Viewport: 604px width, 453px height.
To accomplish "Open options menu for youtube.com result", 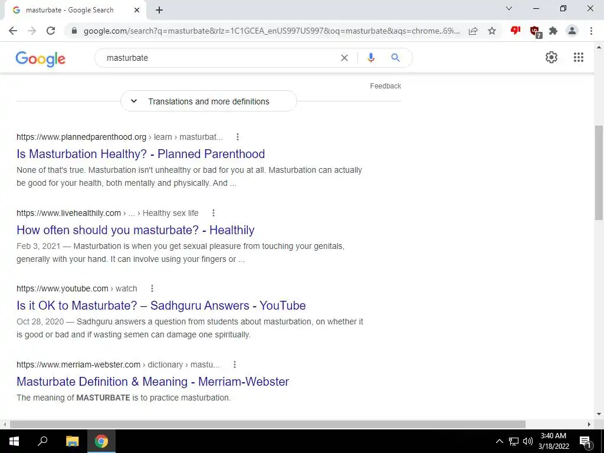I will coord(152,288).
